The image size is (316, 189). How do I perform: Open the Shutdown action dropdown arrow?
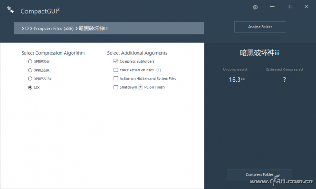[x=140, y=87]
